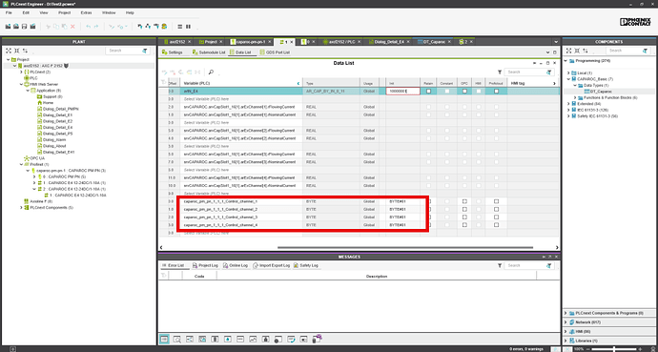The height and width of the screenshot is (352, 658).
Task: Toggle OPC checkbox for Control_channel_4 row
Action: [x=464, y=225]
